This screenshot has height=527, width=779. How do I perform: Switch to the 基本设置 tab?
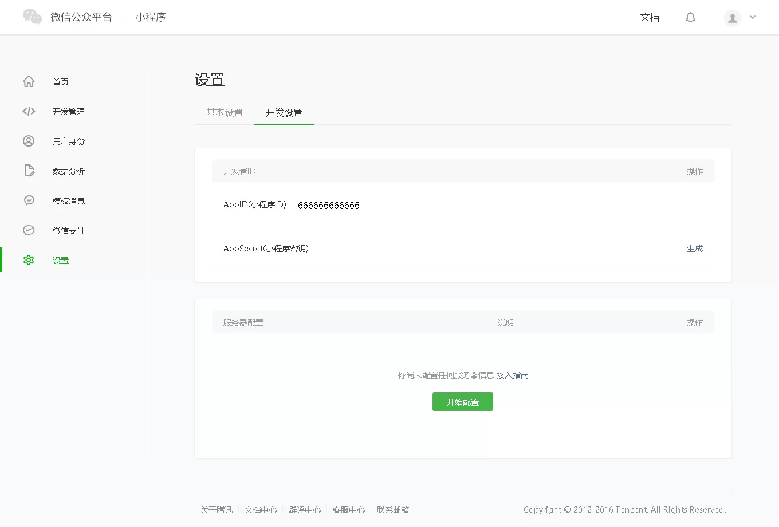point(225,113)
